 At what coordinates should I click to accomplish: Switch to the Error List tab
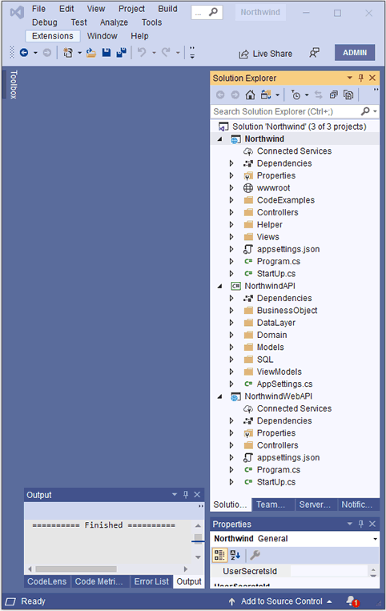151,581
